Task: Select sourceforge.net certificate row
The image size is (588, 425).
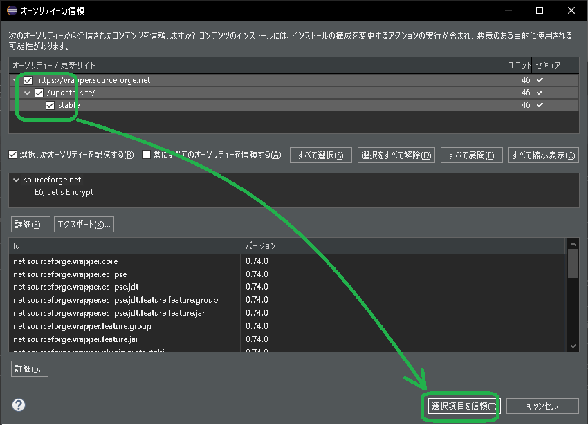Action: (52, 180)
